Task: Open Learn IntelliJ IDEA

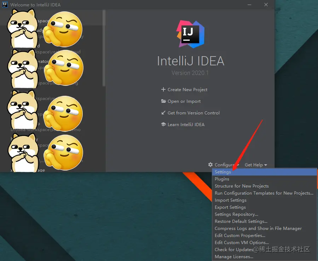Action: [186, 125]
